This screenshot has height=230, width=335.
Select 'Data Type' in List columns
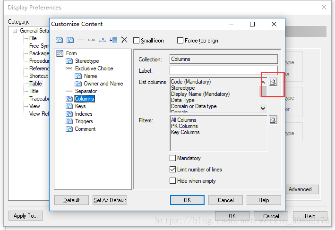[183, 100]
